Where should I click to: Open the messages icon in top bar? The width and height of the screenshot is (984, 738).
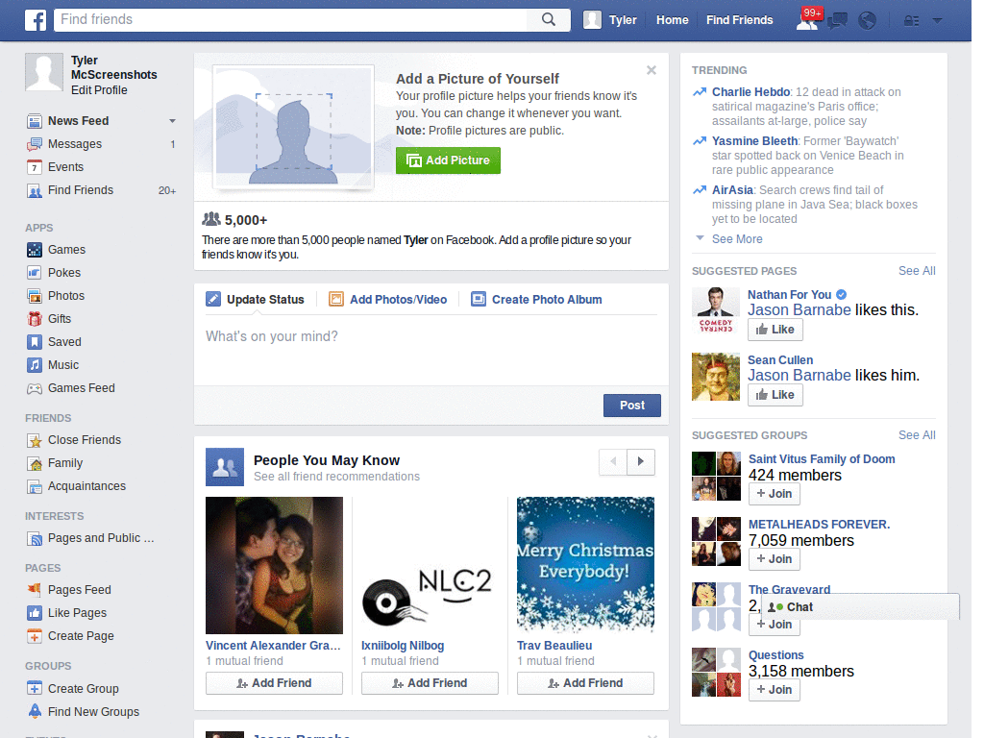(x=837, y=21)
